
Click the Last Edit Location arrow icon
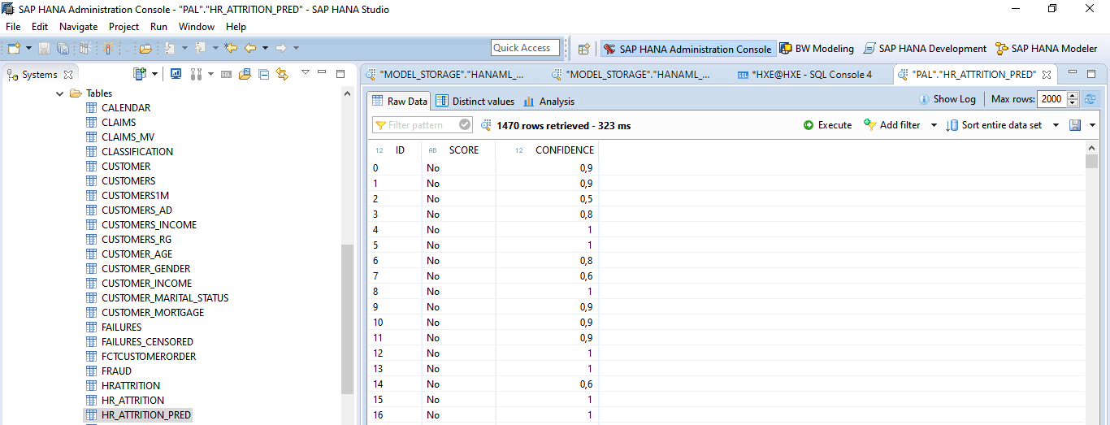point(232,48)
